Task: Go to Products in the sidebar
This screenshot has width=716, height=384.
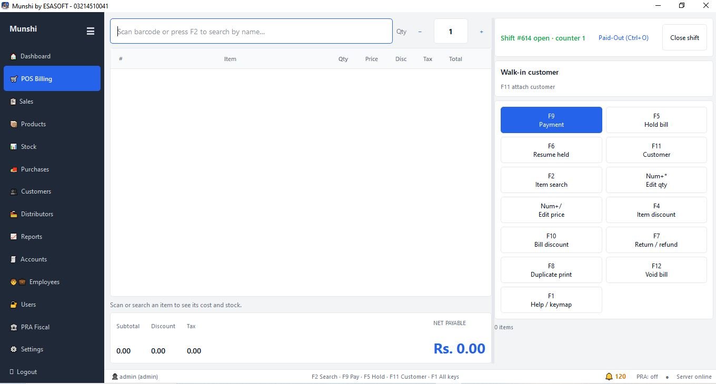Action: (52, 124)
